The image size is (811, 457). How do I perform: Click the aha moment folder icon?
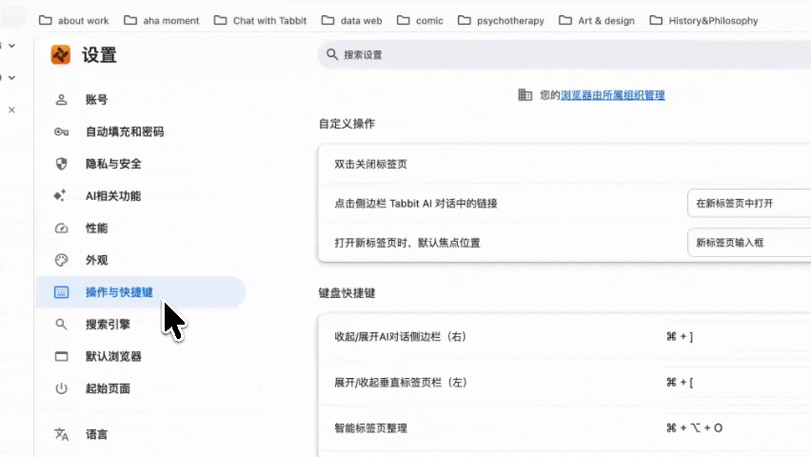tap(130, 20)
